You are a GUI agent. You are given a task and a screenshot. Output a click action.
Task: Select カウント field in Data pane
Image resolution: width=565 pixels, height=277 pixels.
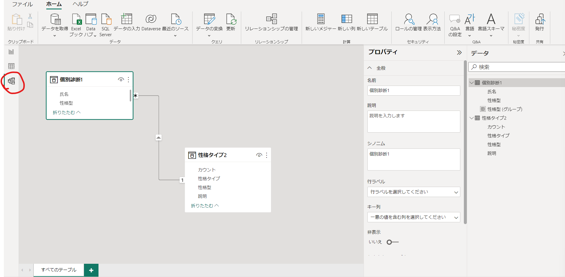(x=496, y=127)
